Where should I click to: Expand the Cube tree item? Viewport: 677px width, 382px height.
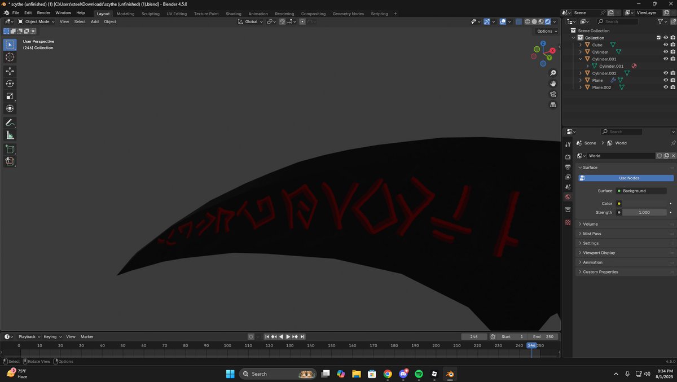point(581,45)
